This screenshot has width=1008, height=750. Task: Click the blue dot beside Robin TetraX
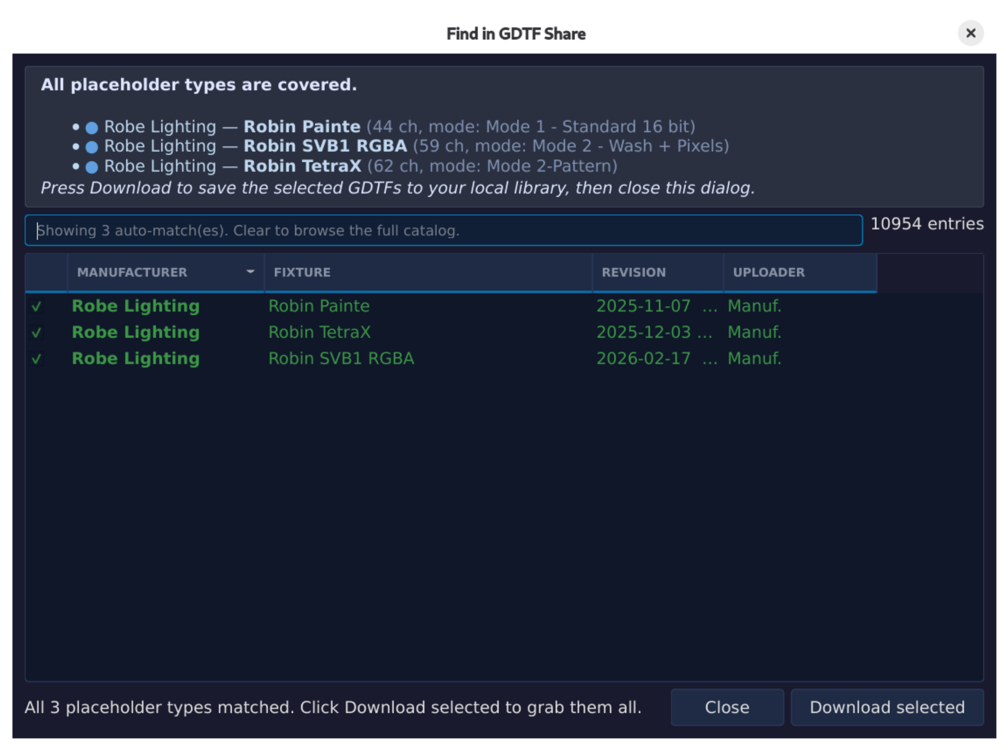point(92,167)
